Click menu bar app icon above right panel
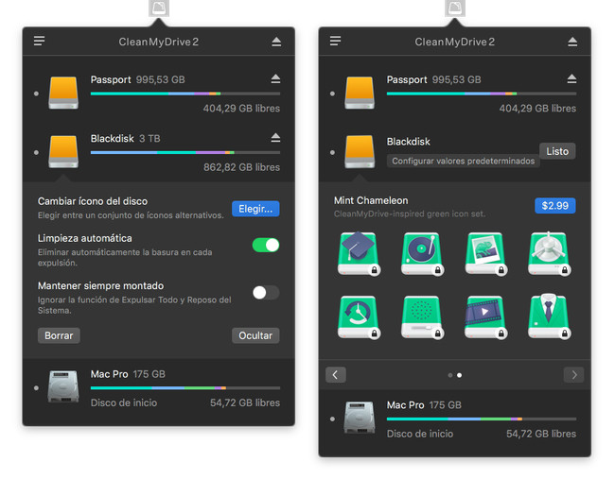 click(x=455, y=8)
